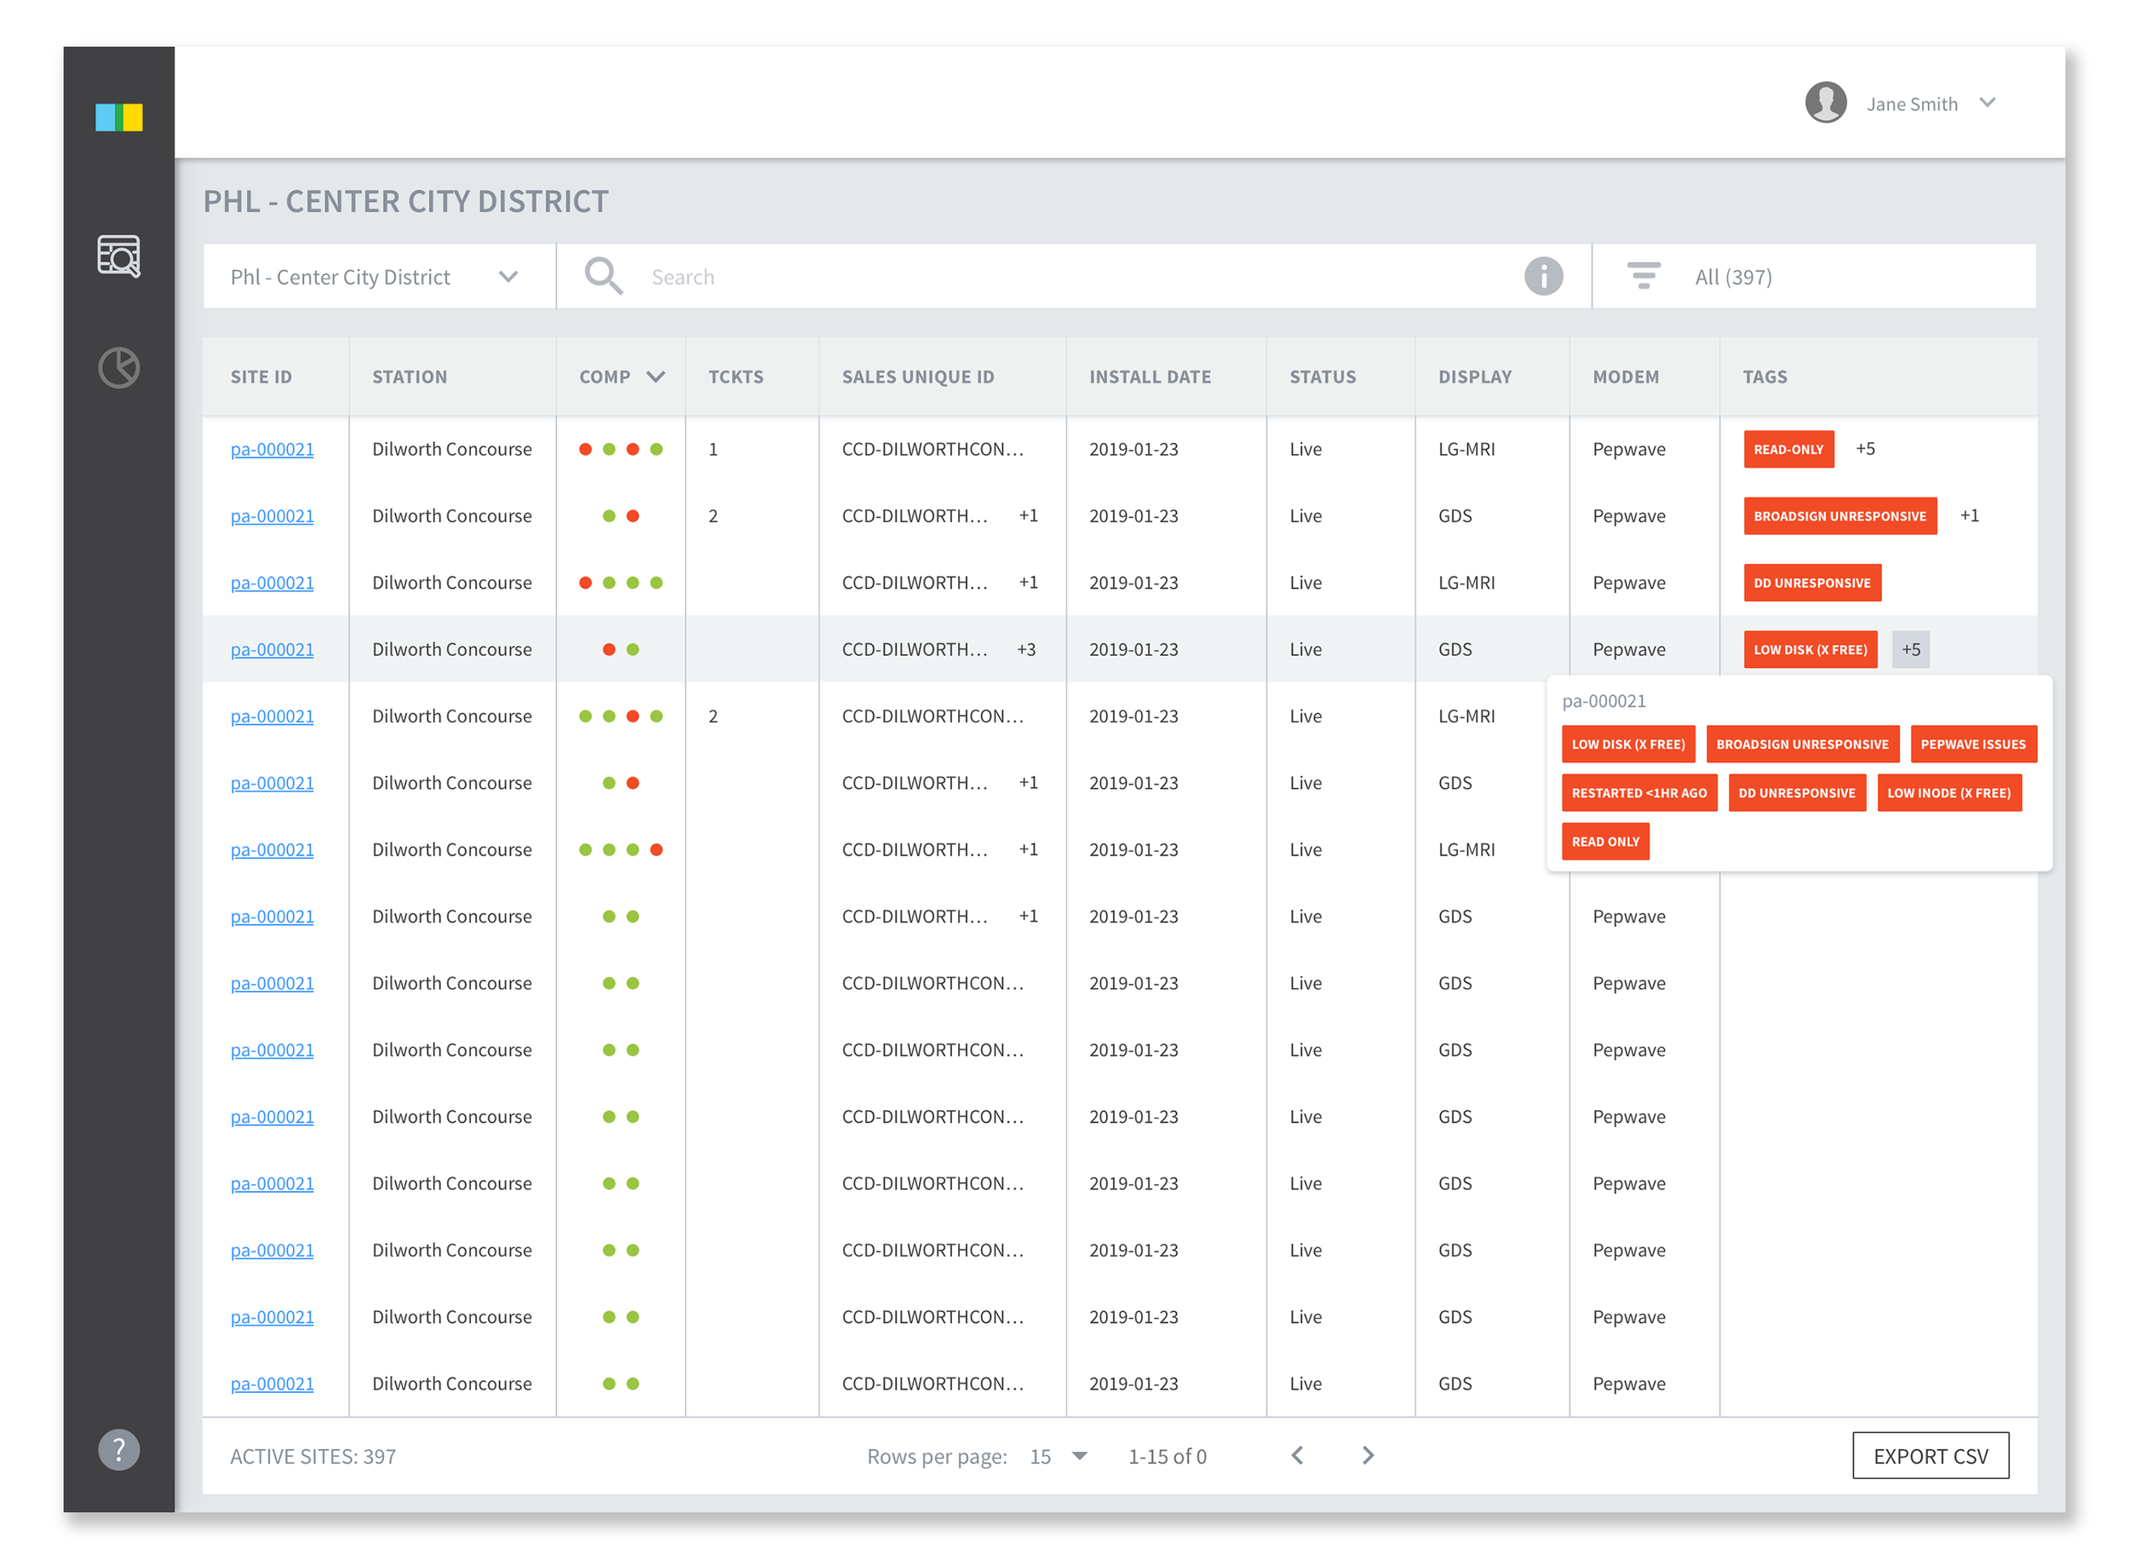Click the magnifying glass search icon
The height and width of the screenshot is (1559, 2129).
[603, 277]
